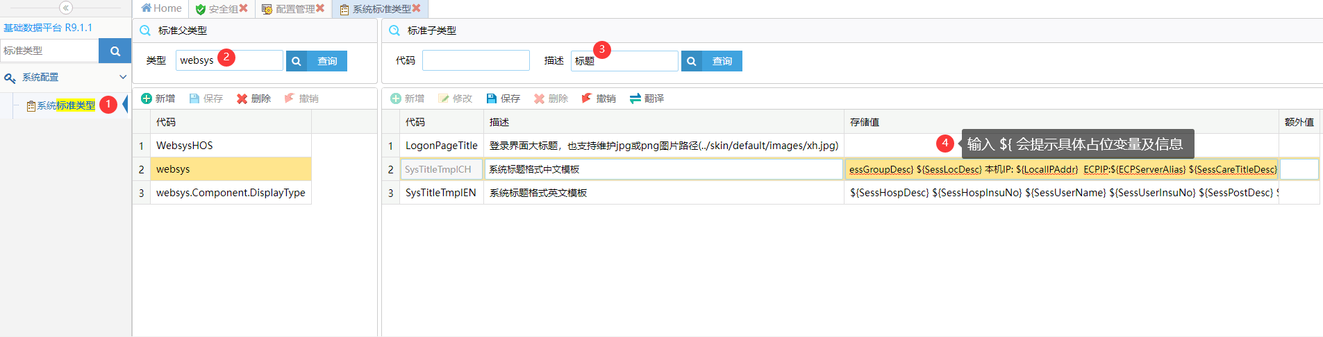
Task: Click the SysTitleTmplCH code field
Action: [442, 169]
